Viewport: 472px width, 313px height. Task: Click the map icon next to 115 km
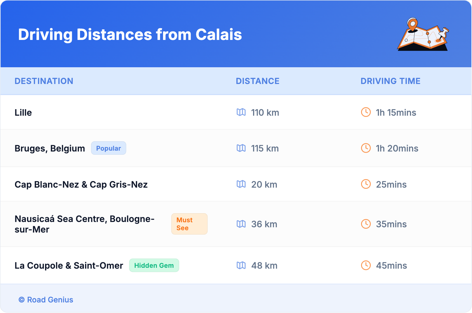[x=241, y=148]
